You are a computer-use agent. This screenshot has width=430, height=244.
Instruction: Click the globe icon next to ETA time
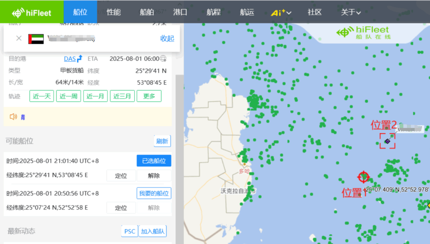pyautogui.click(x=163, y=59)
